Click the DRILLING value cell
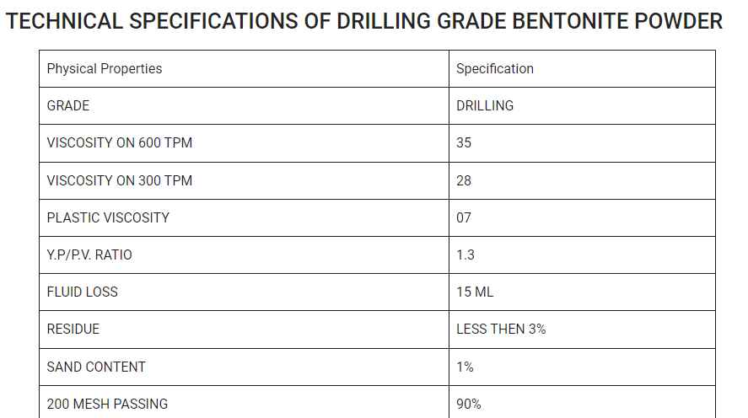This screenshot has width=748, height=418. tap(582, 106)
